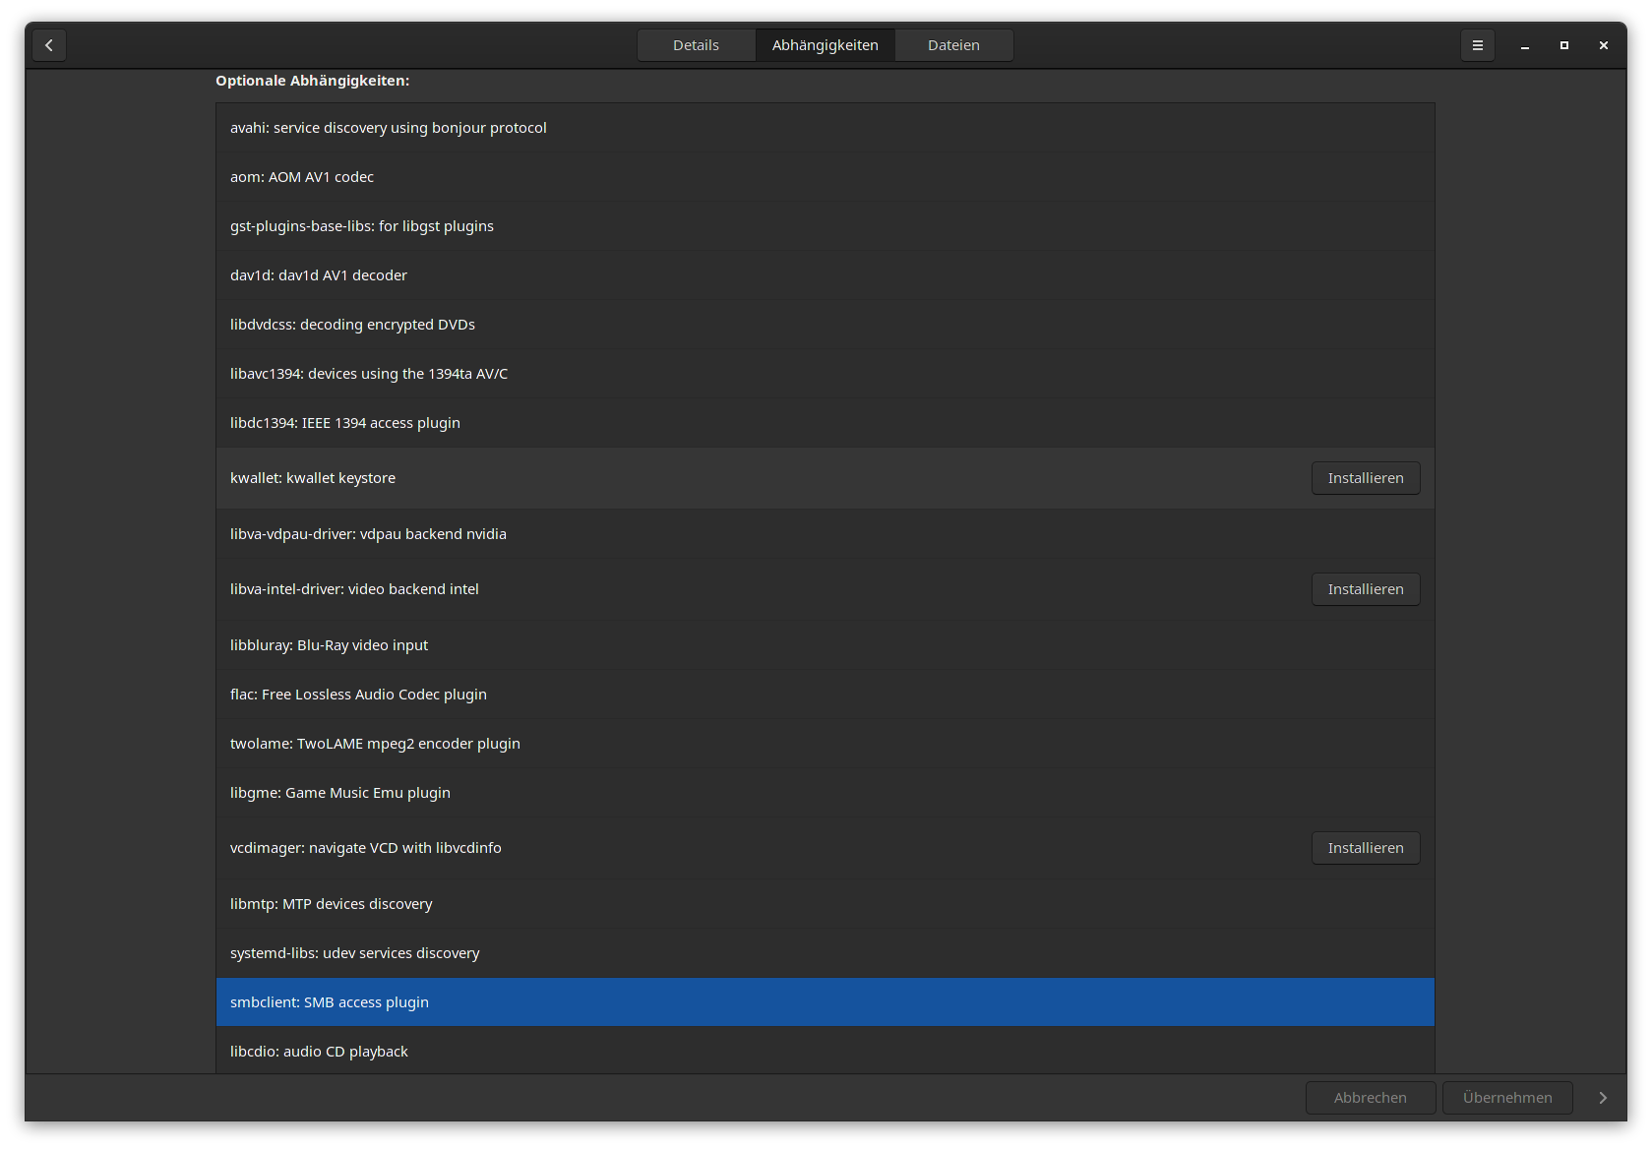
Task: Switch to the Details tab
Action: (x=696, y=45)
